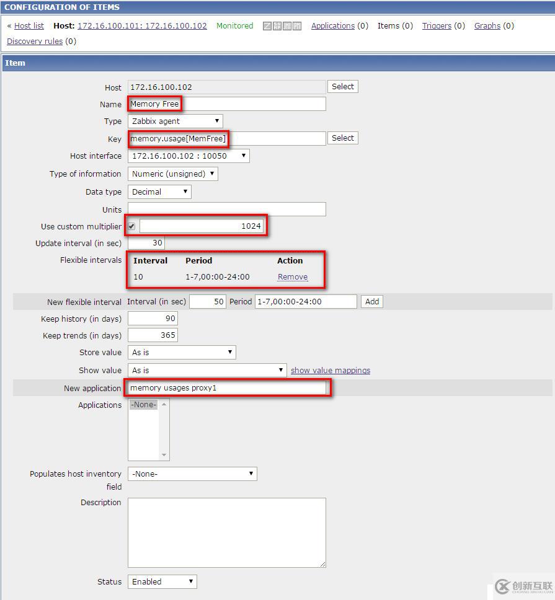Viewport: 555px width, 600px height.
Task: Click the SNMP availability status icon
Action: (277, 26)
